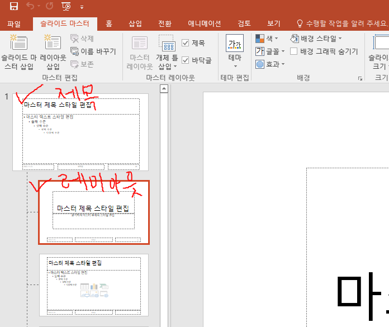Save the presentation with the floppy disk icon
This screenshot has height=327, width=389.
click(x=14, y=6)
